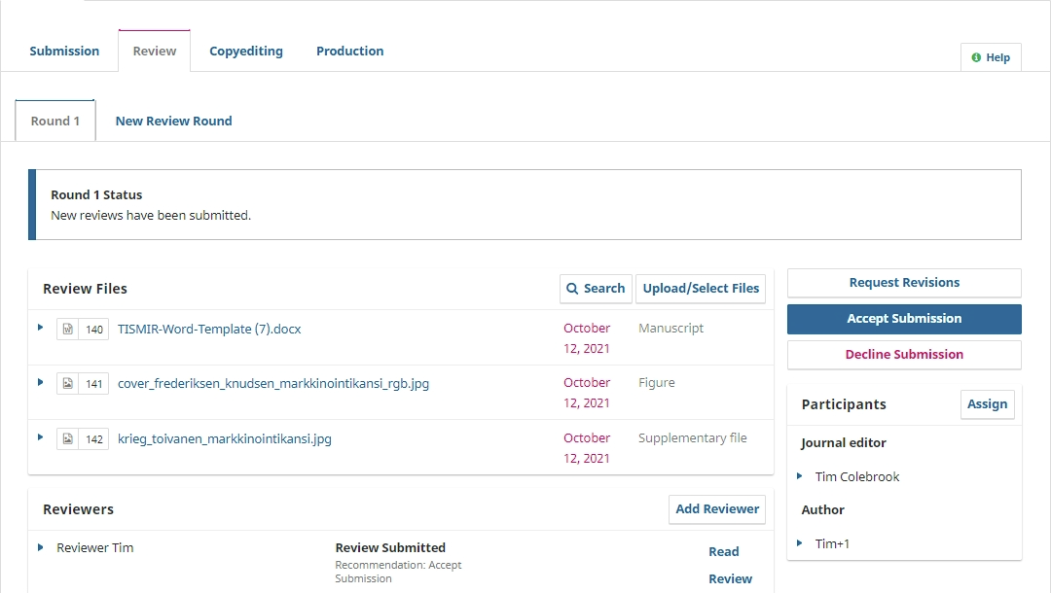Click Accept Submission
Viewport: 1051px width, 593px height.
[904, 319]
